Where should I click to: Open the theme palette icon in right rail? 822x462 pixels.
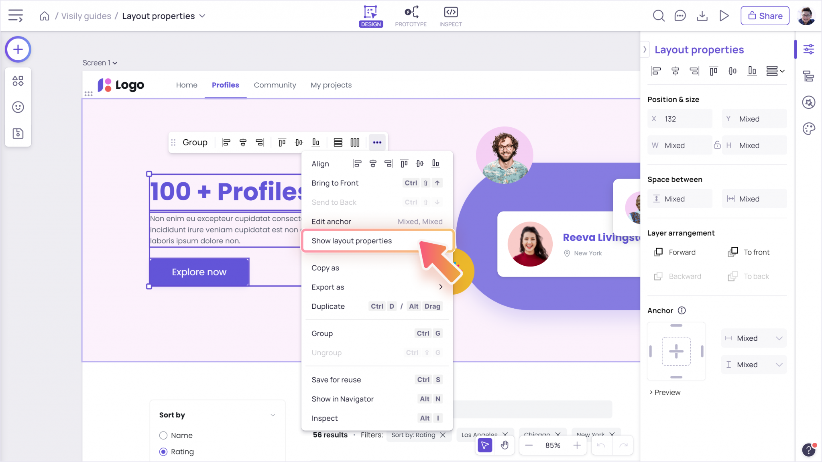pos(808,129)
